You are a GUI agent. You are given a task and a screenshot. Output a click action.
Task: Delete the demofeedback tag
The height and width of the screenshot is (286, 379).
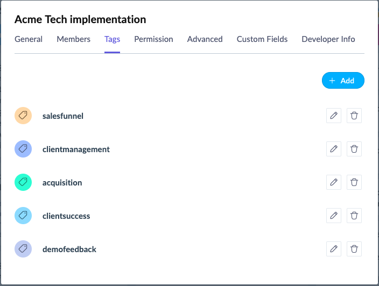click(x=354, y=249)
